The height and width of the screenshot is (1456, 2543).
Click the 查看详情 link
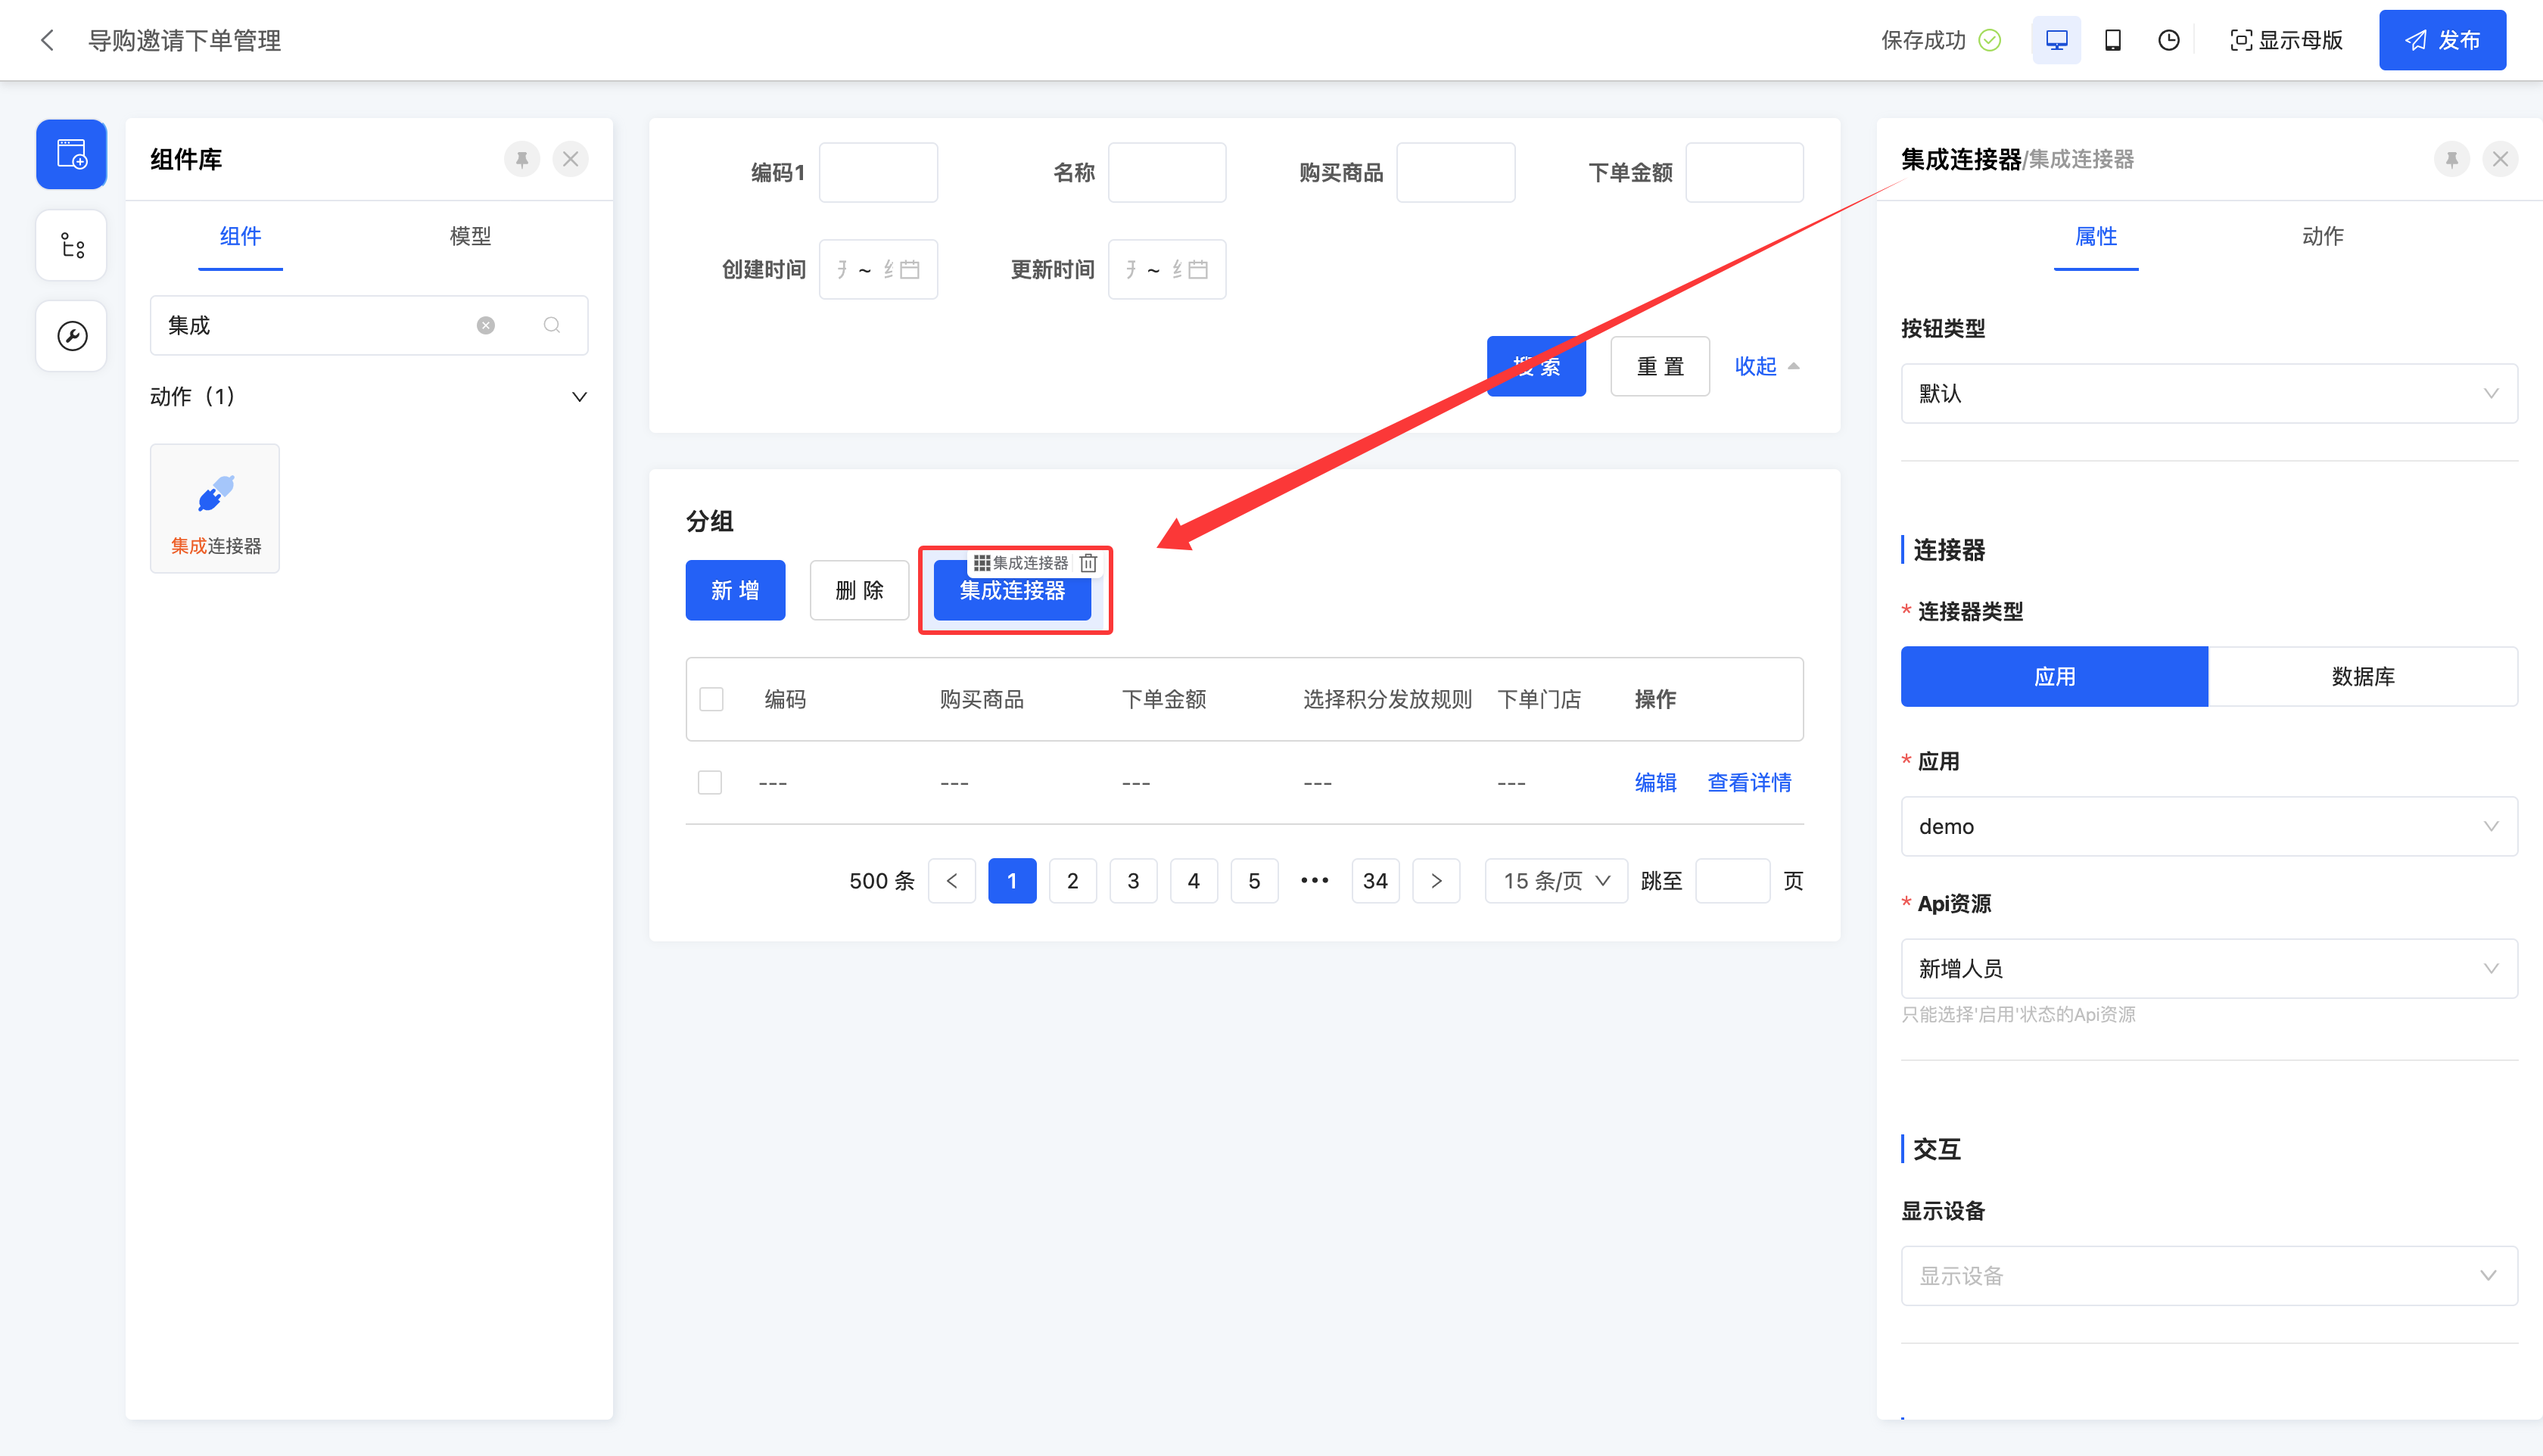1749,782
